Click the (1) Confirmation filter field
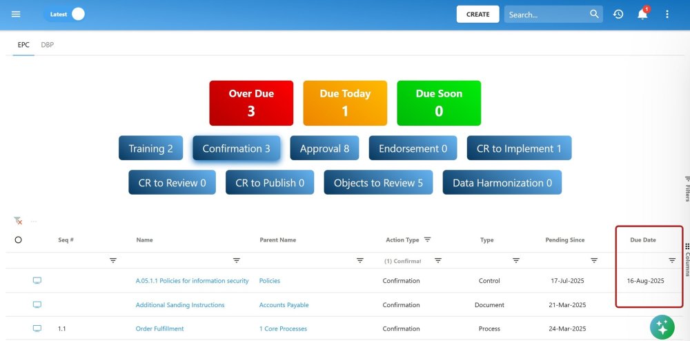Screen dimensions: 690x341 pyautogui.click(x=403, y=261)
